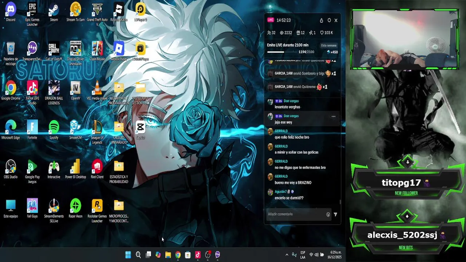Open the volume control in the tray
Viewport: 466px width, 262px height.
click(316, 255)
